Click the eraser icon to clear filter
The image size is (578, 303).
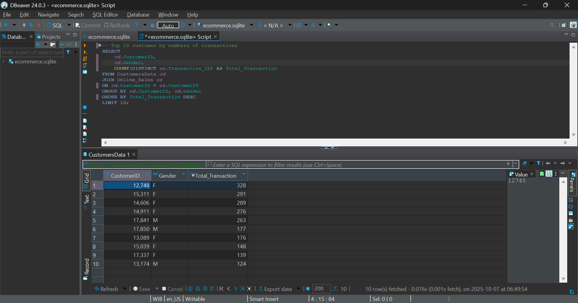[524, 164]
